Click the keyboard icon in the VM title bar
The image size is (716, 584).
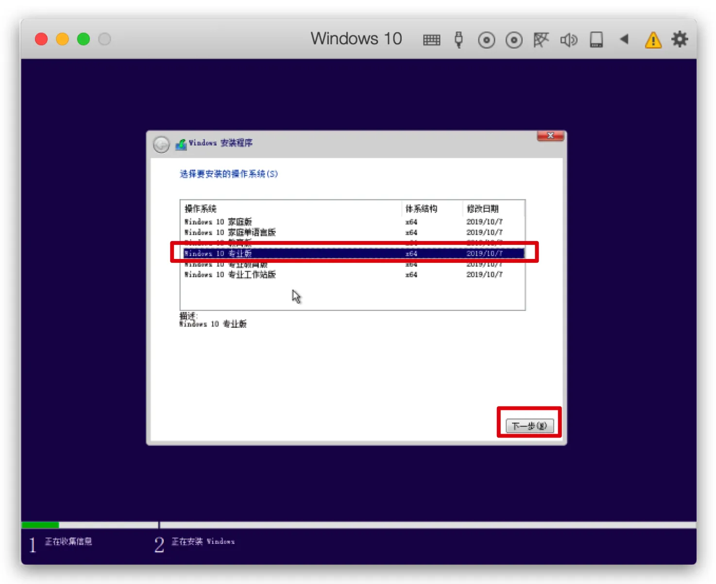click(431, 40)
